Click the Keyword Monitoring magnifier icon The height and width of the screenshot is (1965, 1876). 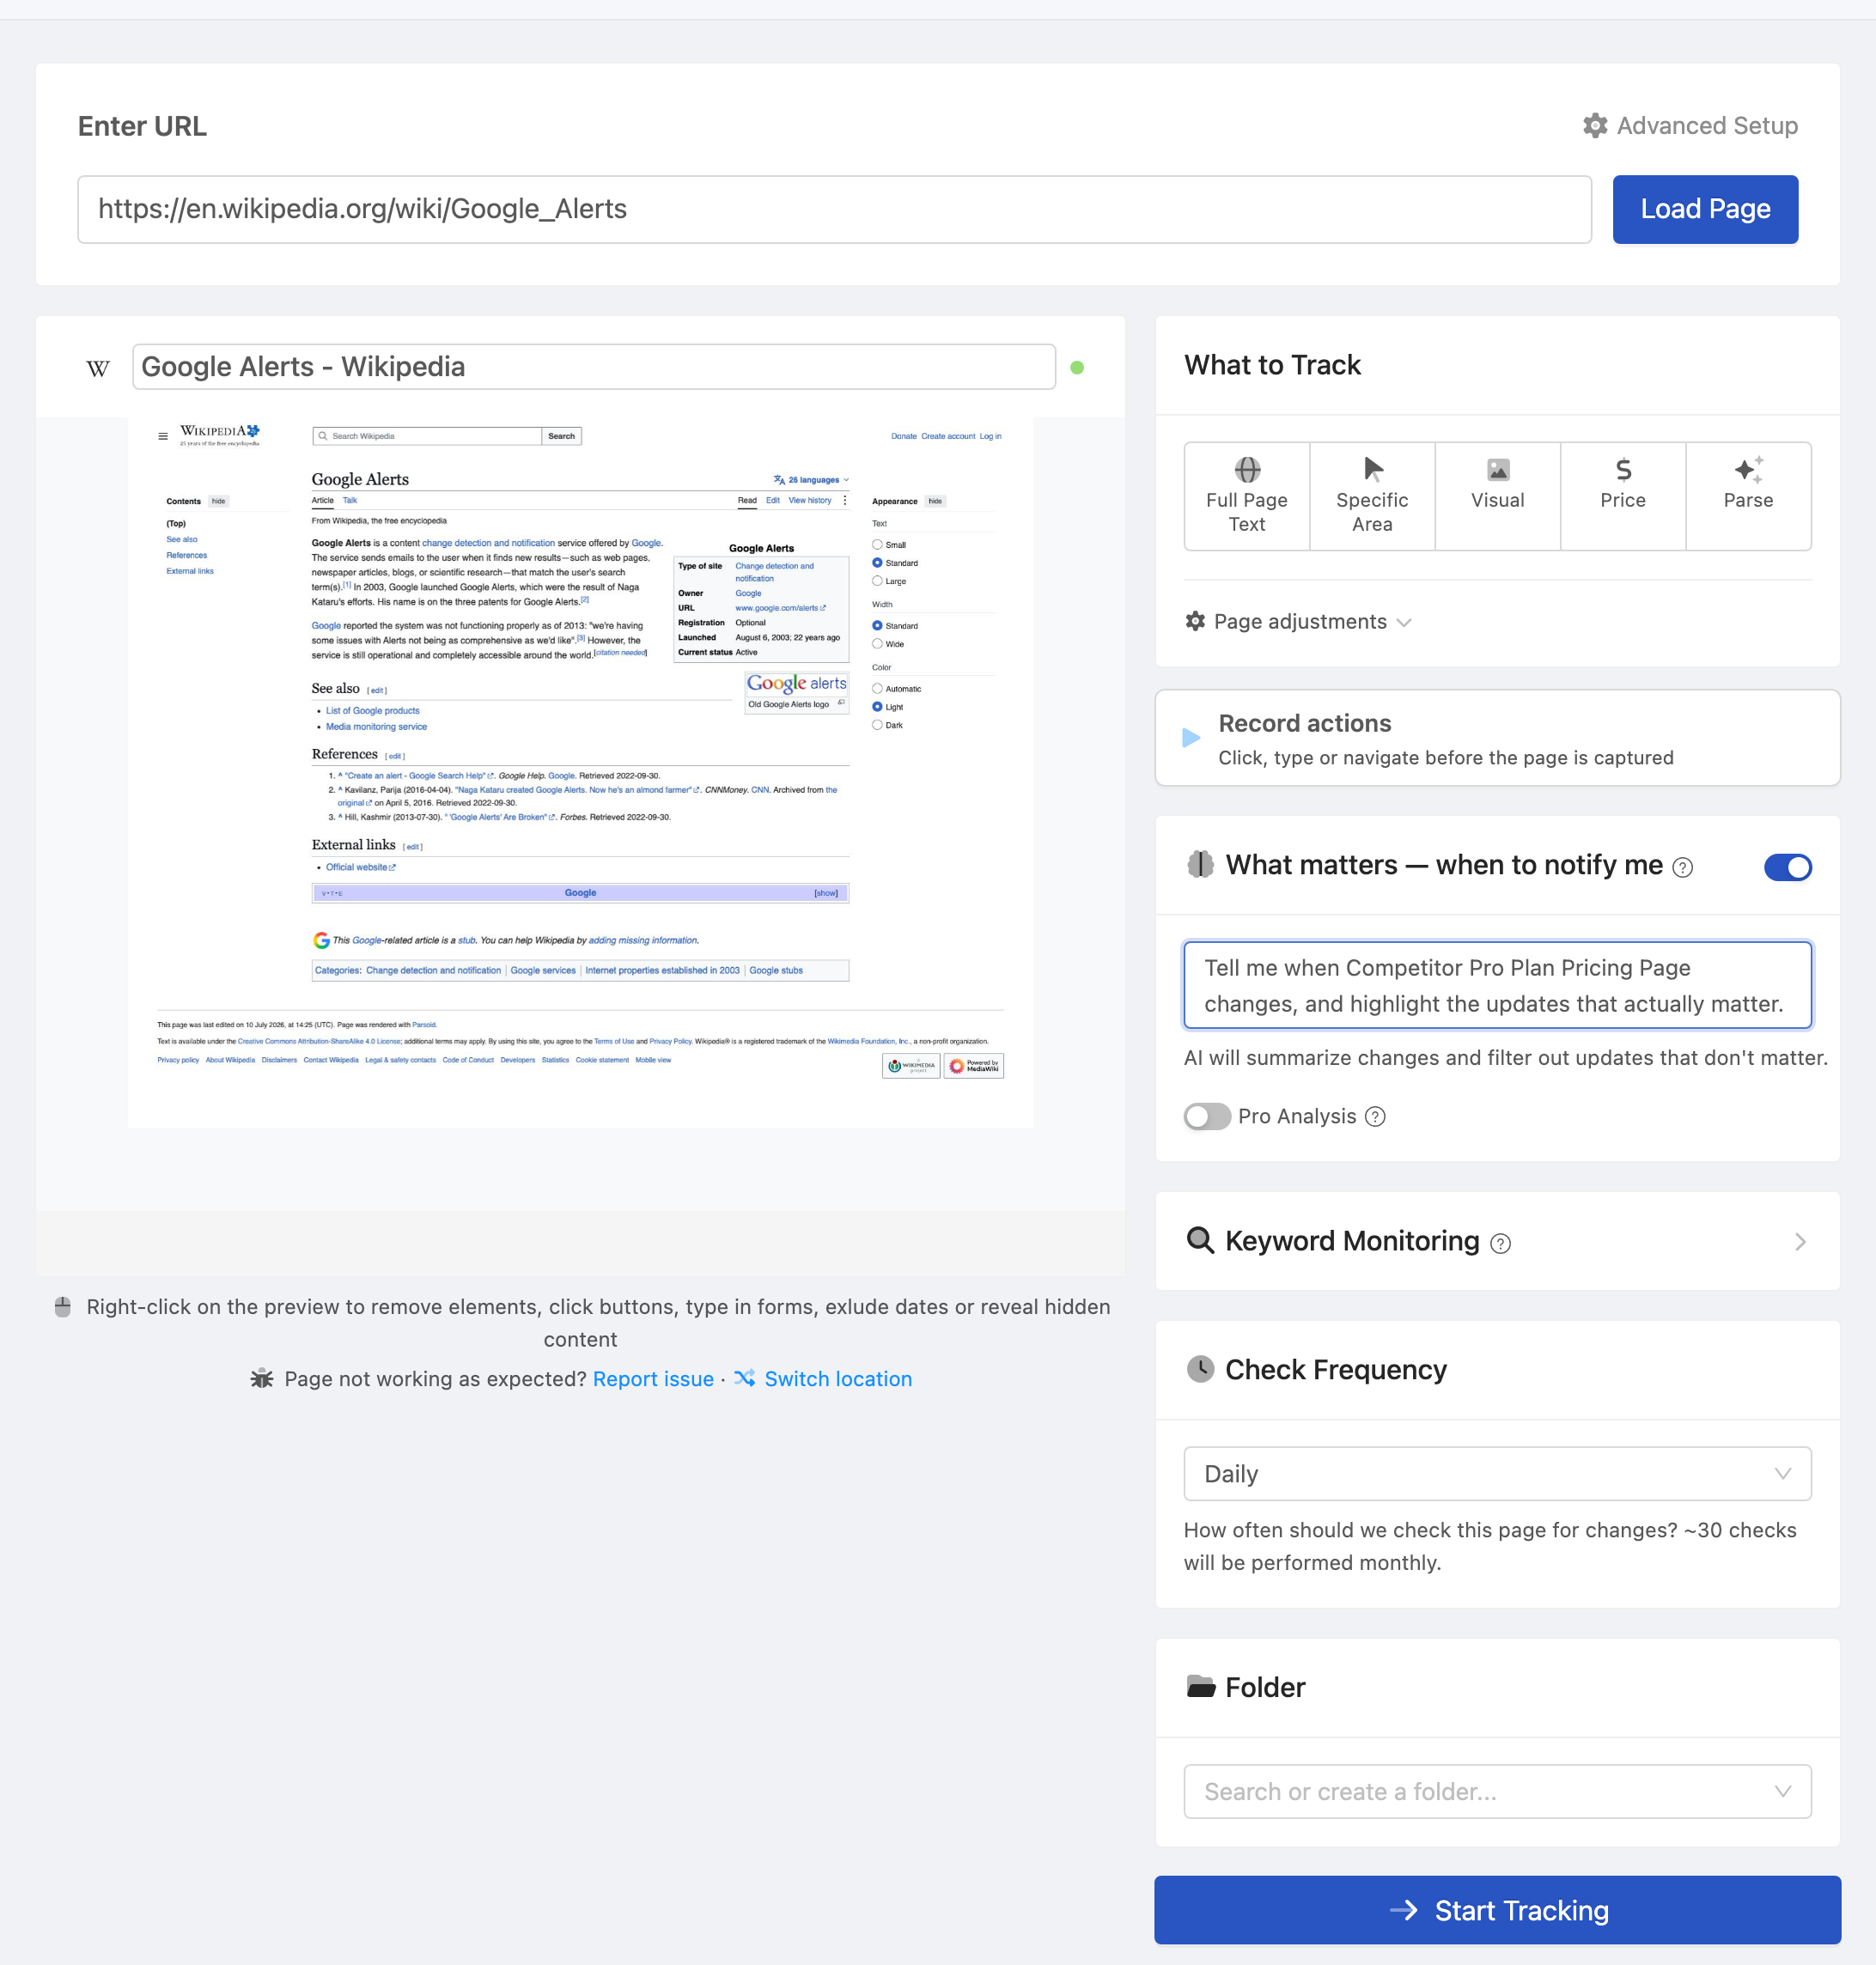point(1200,1240)
